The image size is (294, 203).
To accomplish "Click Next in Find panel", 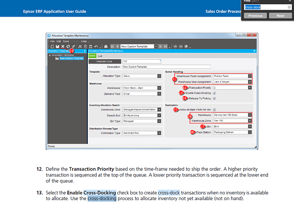I will click(x=280, y=16).
